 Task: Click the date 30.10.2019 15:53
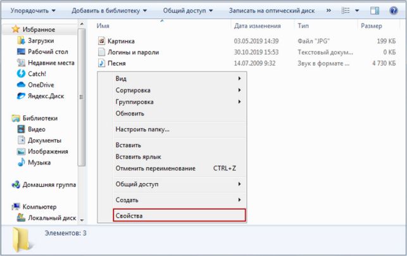click(x=256, y=52)
